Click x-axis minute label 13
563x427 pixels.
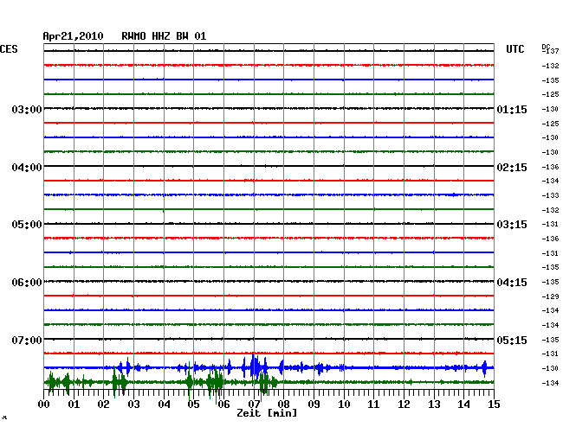point(434,404)
